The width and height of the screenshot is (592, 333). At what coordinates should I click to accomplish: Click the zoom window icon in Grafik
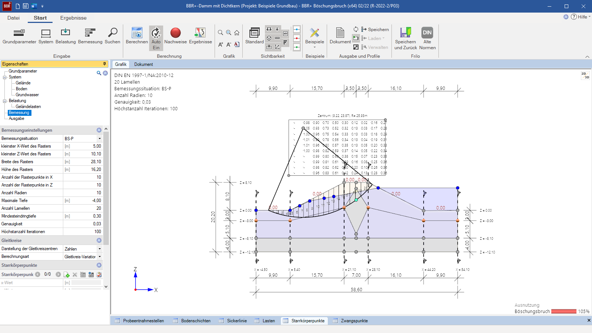(229, 33)
